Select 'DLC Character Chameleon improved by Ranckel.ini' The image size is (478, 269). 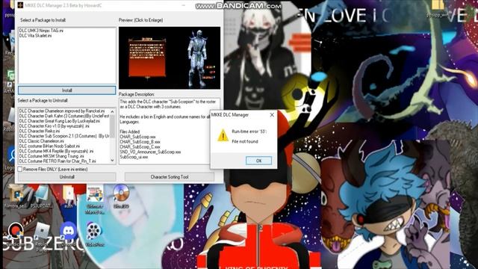[62, 111]
